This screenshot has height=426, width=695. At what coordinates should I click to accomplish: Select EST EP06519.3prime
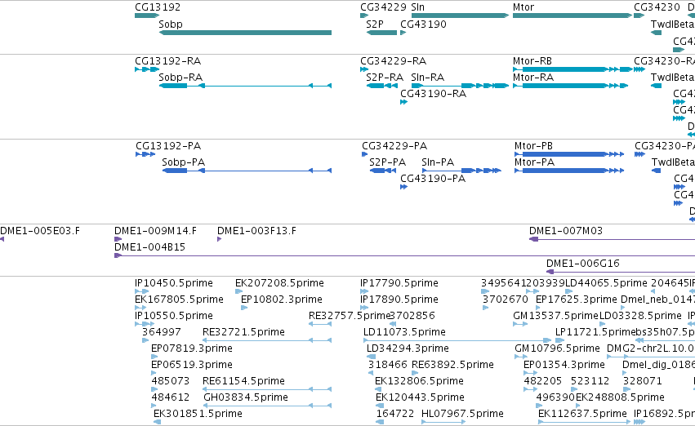click(x=192, y=366)
